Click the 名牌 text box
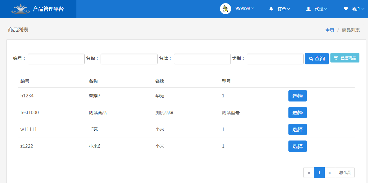368x183 pixels. (202, 59)
